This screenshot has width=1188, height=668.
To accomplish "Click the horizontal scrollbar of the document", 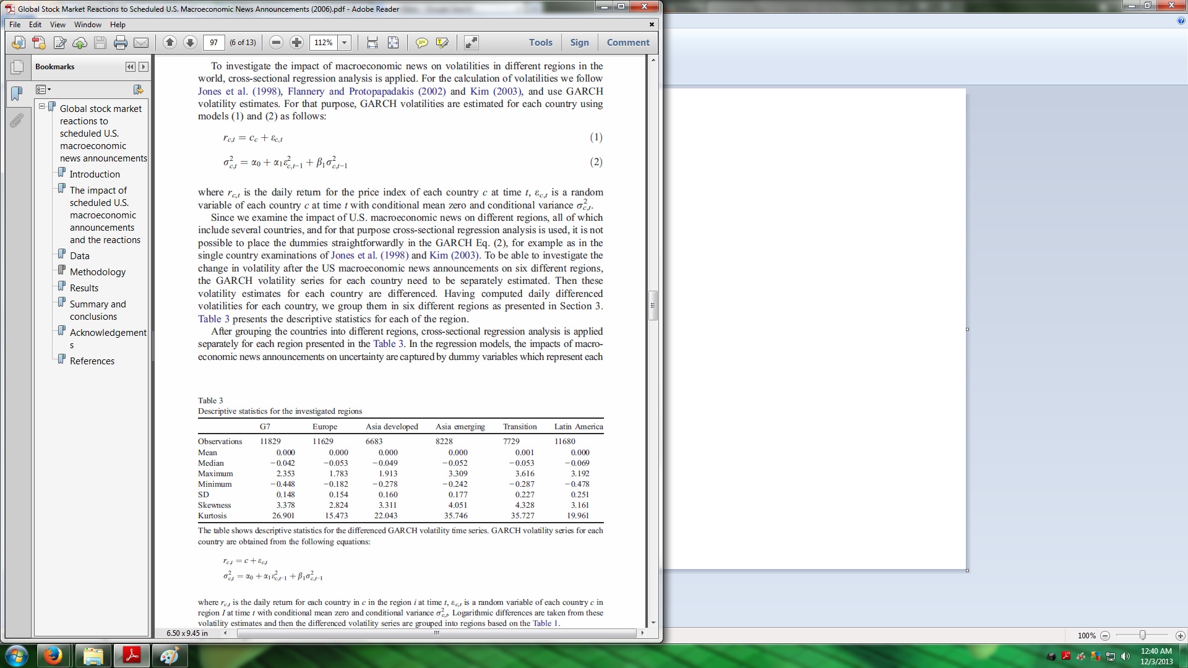I will (x=436, y=633).
